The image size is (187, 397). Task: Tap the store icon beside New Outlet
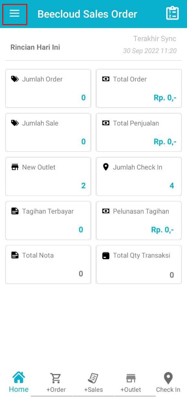(x=15, y=167)
